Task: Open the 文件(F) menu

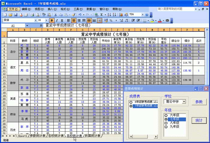Action: [x=13, y=9]
